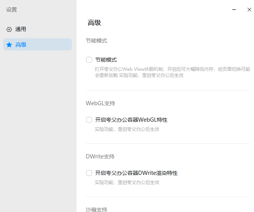Screen dimensions: 254x212
Task: Click the gear icon beside 通用
Action: click(9, 29)
